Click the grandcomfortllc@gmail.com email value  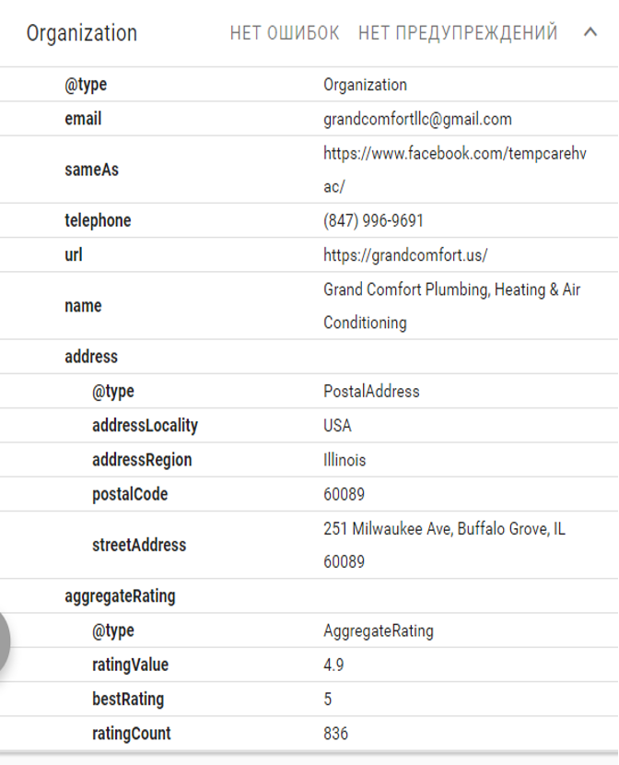(417, 119)
